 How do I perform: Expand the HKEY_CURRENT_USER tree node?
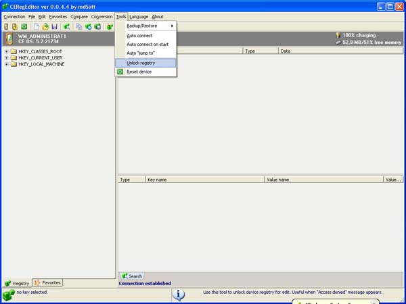6,58
